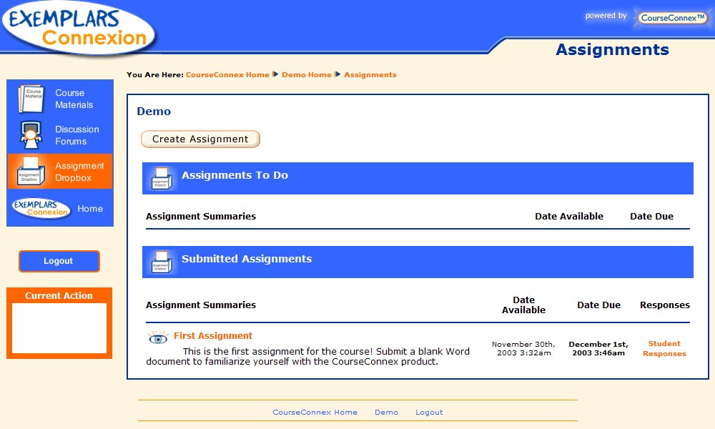Image resolution: width=715 pixels, height=429 pixels.
Task: Click the eye icon beside First Assignment
Action: click(x=157, y=338)
